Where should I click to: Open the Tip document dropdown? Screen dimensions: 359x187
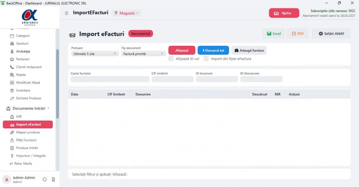[x=143, y=54]
